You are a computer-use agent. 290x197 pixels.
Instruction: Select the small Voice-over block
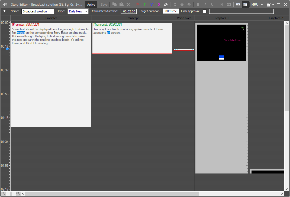click(184, 50)
